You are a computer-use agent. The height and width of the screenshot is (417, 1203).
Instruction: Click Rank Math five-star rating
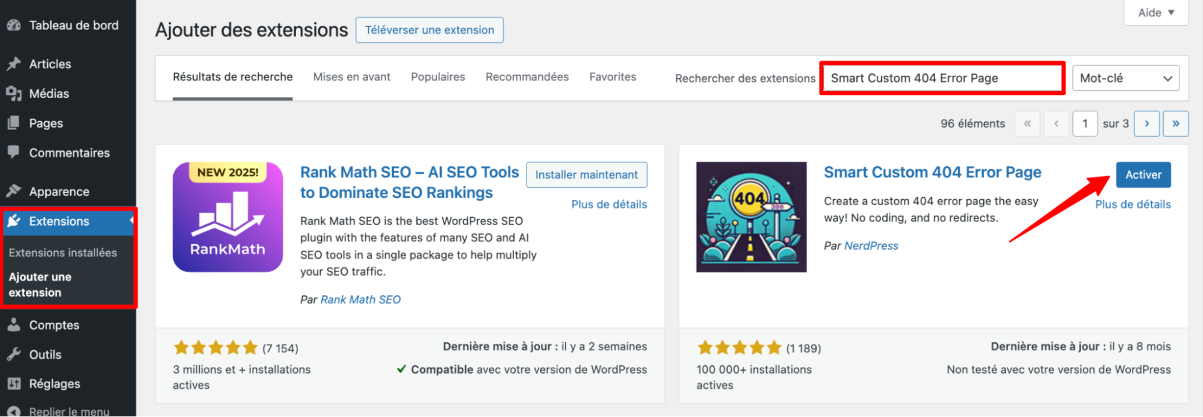[x=215, y=347]
